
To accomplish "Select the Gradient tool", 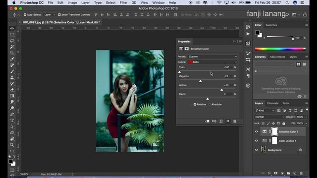I will coord(12,96).
